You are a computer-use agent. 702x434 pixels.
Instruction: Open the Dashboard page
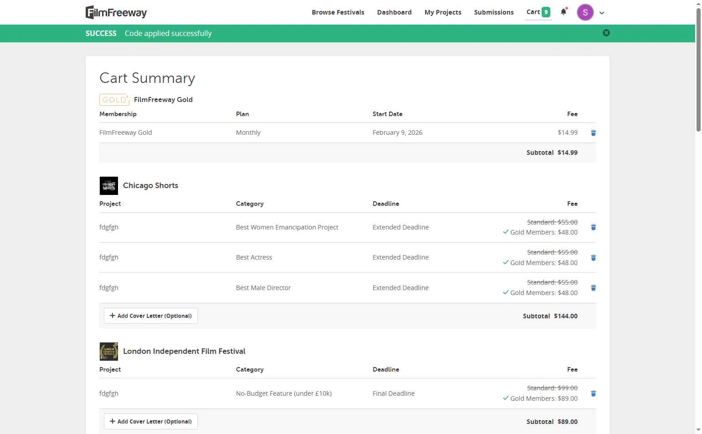point(395,12)
